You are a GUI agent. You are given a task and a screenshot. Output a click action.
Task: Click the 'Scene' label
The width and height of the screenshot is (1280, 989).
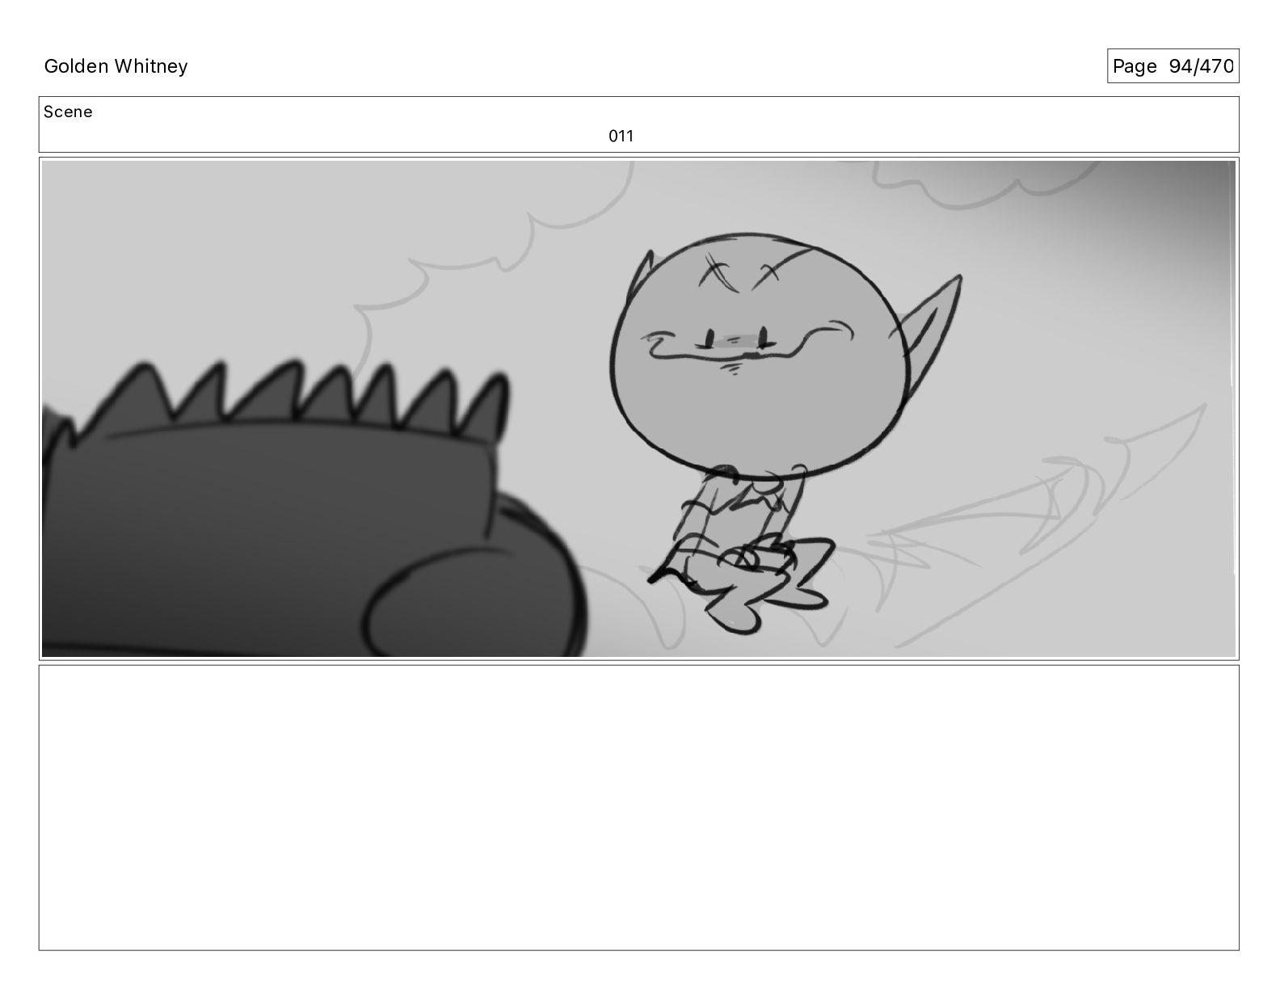click(x=68, y=112)
